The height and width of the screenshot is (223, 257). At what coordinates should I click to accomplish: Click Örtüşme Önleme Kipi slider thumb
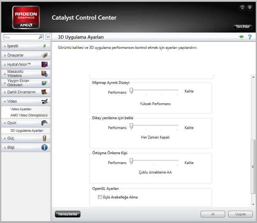(x=131, y=161)
